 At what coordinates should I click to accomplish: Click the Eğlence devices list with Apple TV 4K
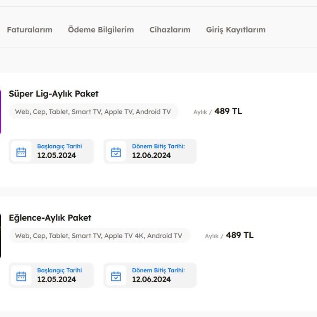(99, 236)
